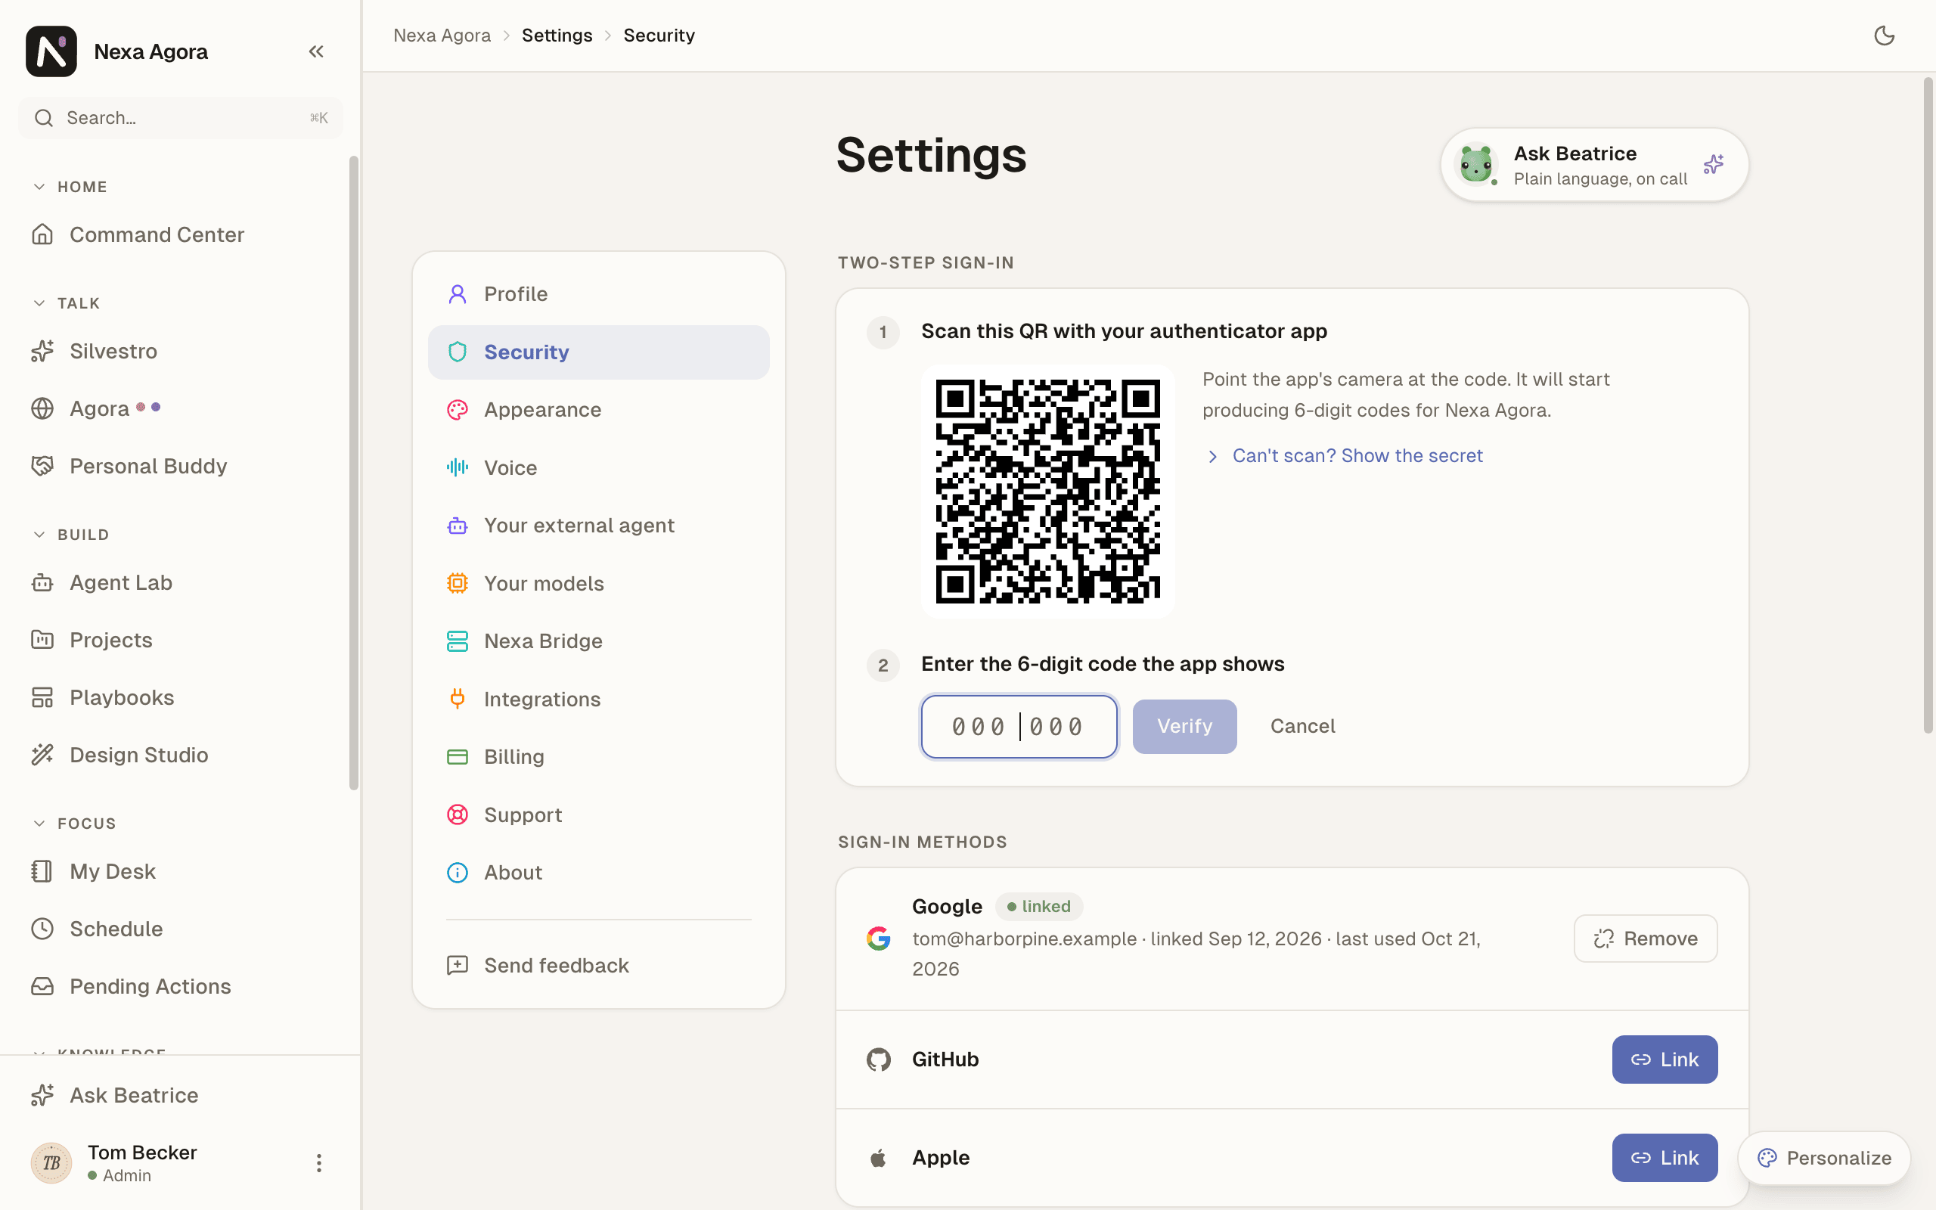1936x1210 pixels.
Task: Click the Security shield icon
Action: [x=457, y=352]
